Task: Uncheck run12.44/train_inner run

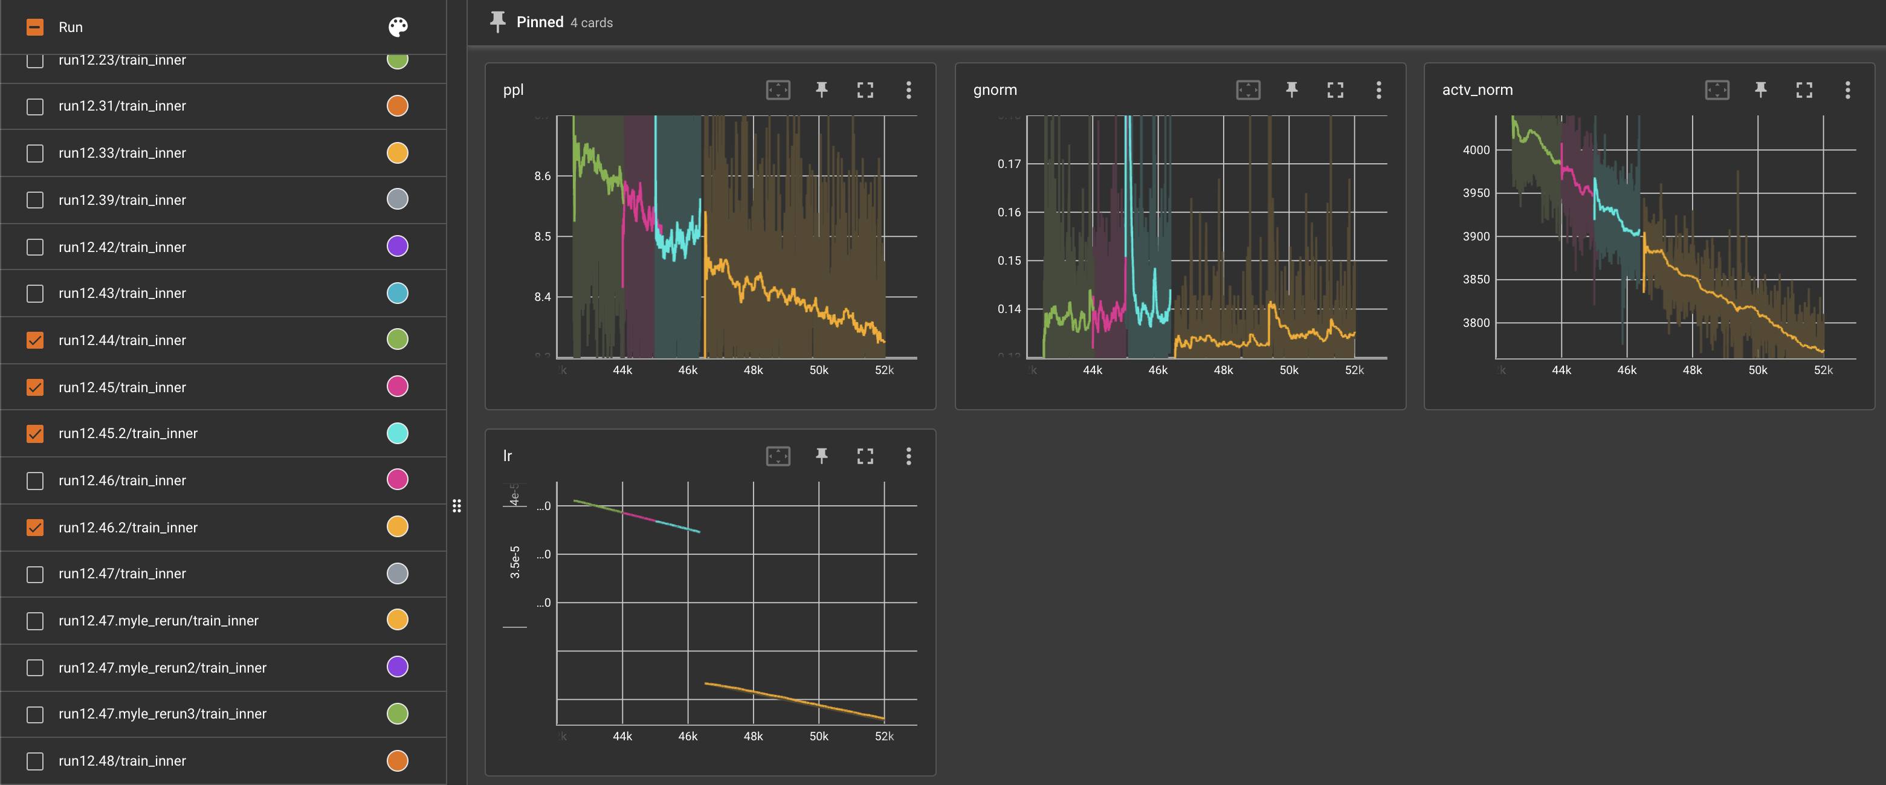Action: coord(35,340)
